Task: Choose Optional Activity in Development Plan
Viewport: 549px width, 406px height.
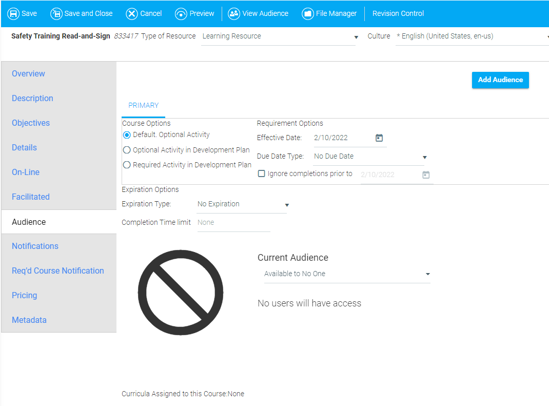Action: 127,150
